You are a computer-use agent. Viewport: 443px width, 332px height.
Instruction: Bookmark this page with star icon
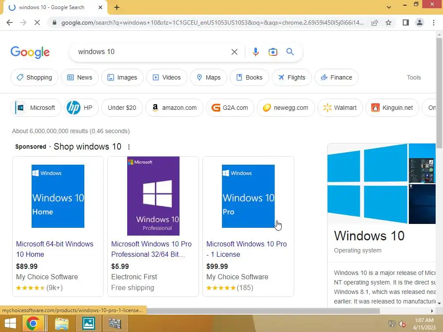[388, 22]
